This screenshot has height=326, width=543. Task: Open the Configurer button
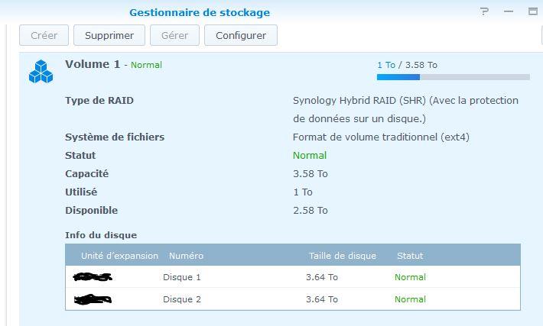click(x=240, y=35)
